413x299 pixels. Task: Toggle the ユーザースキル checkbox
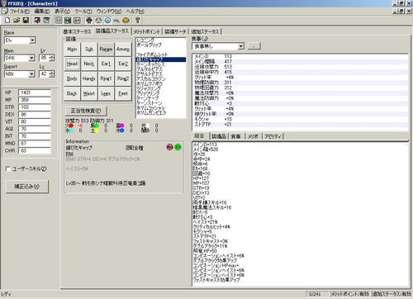coord(8,168)
